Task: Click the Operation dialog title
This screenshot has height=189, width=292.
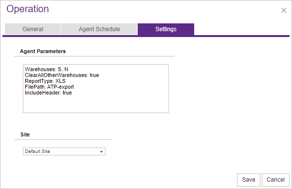Action: click(28, 9)
